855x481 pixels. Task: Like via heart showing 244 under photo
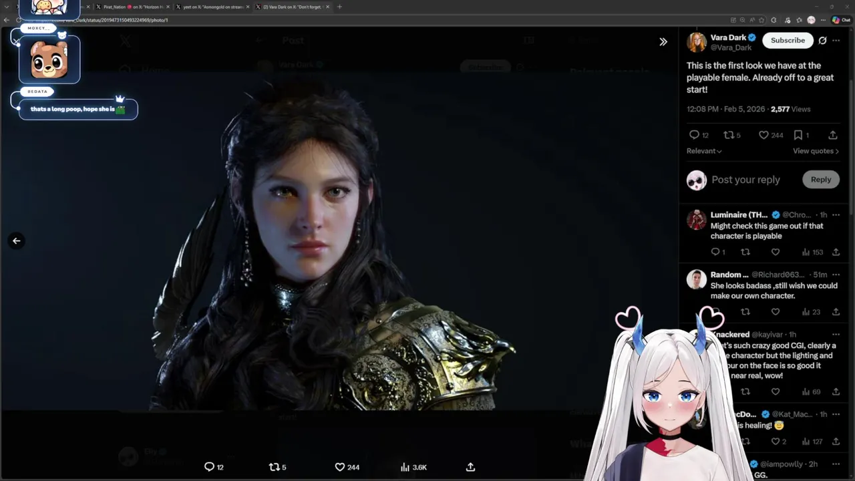click(x=347, y=467)
